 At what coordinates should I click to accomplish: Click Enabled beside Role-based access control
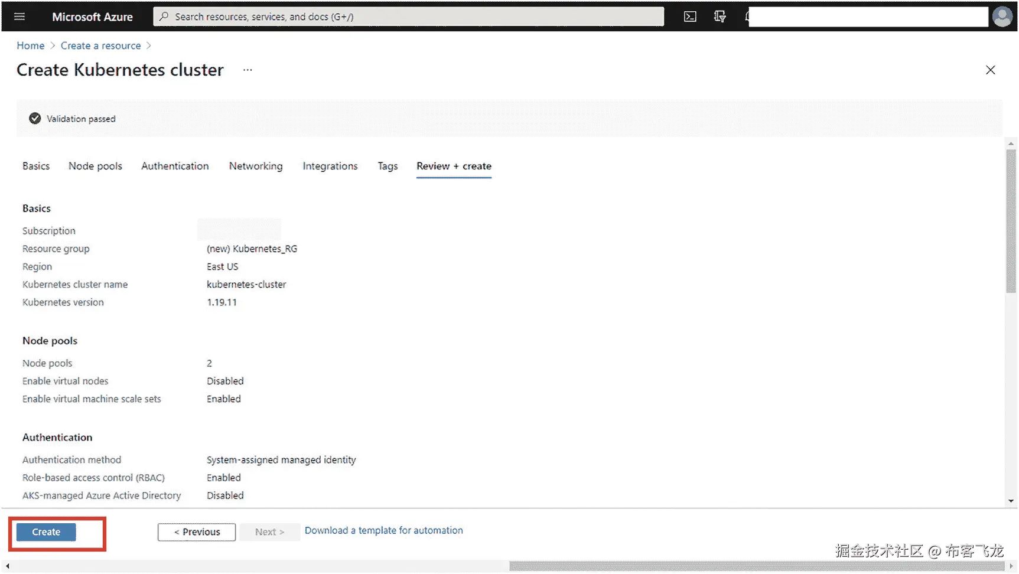224,477
